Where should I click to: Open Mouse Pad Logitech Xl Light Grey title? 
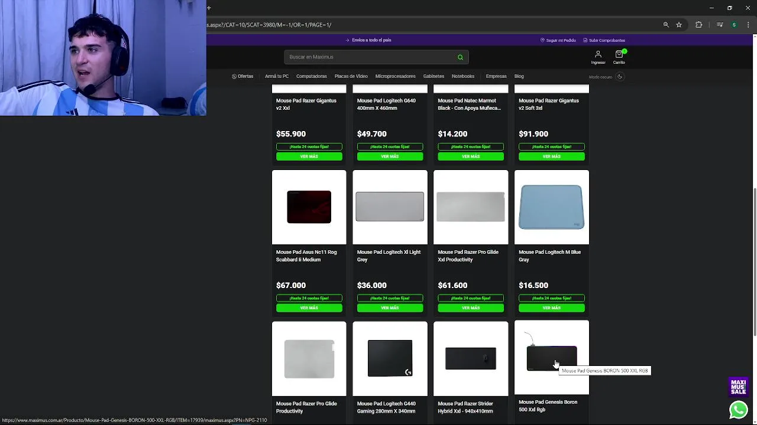click(x=389, y=256)
